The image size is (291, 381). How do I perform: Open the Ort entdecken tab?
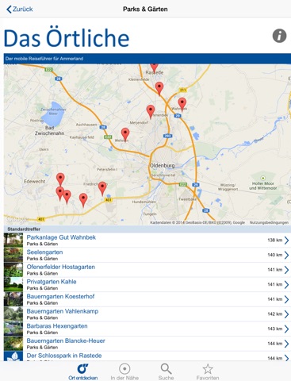(x=82, y=372)
